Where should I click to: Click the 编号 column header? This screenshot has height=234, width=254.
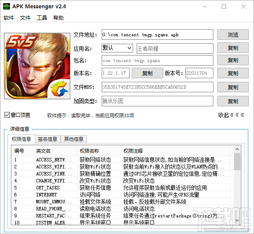[x=22, y=151]
